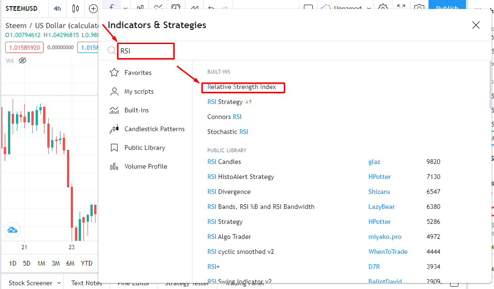Image resolution: width=494 pixels, height=289 pixels.
Task: Click the undo arrow icon
Action: click(x=211, y=8)
